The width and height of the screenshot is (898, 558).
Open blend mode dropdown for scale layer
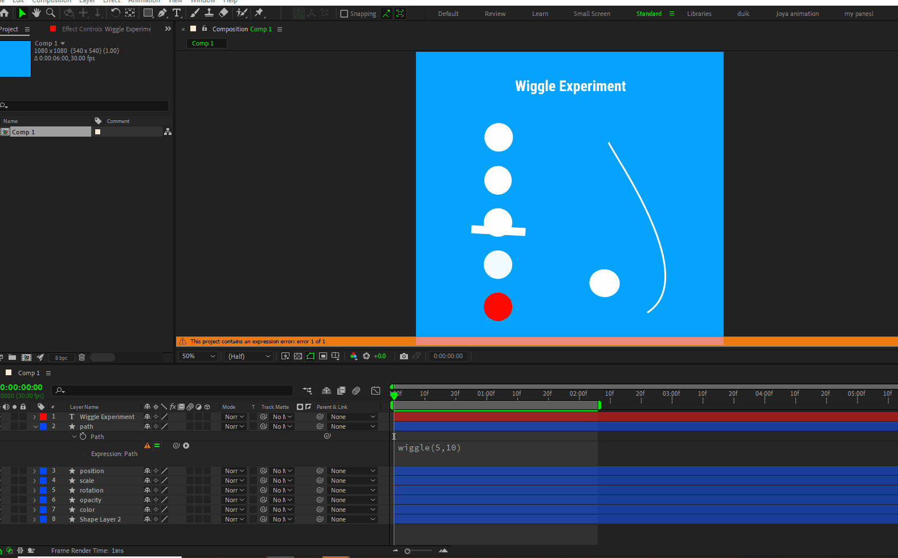234,481
